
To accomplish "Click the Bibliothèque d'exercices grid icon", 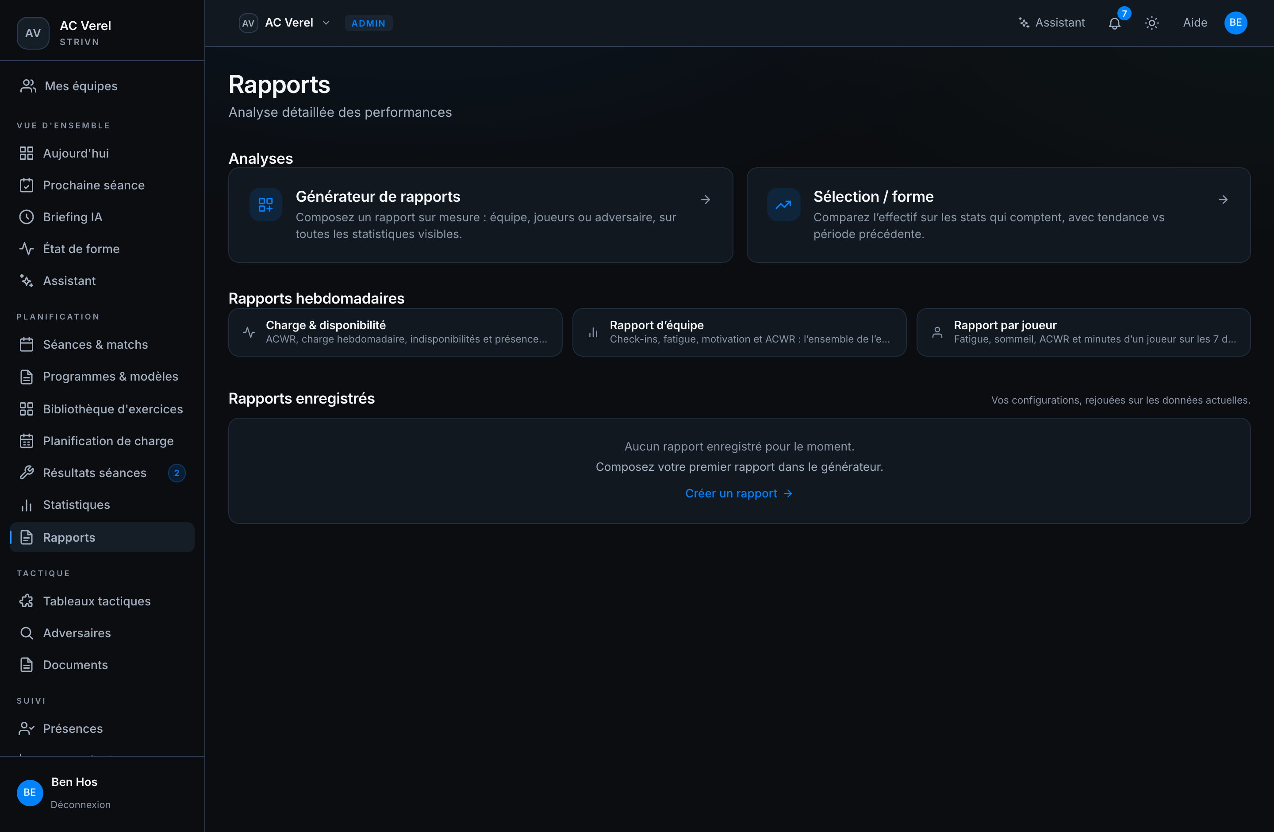I will 26,409.
